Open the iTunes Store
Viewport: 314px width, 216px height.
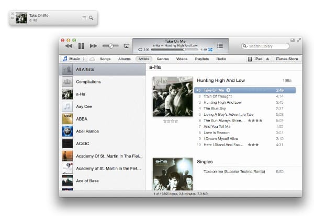tap(287, 59)
